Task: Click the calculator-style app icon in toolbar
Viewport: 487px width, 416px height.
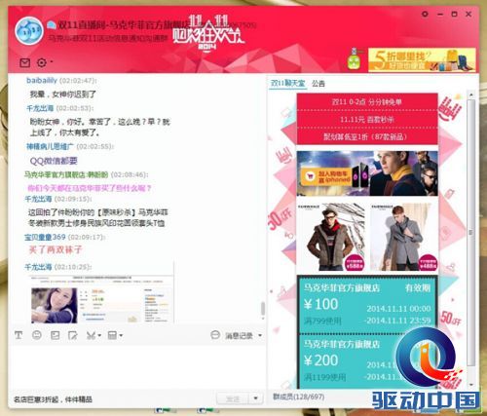Action: (112, 335)
